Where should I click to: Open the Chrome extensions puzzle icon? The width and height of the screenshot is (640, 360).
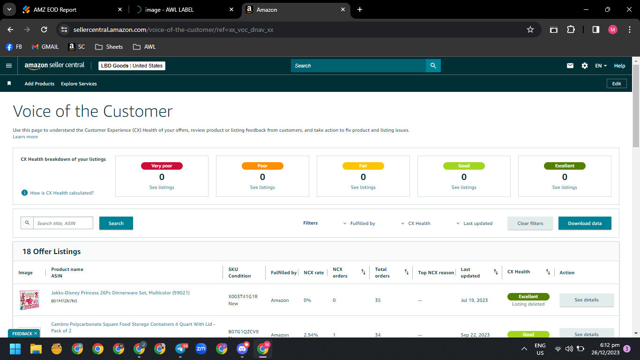coord(571,30)
